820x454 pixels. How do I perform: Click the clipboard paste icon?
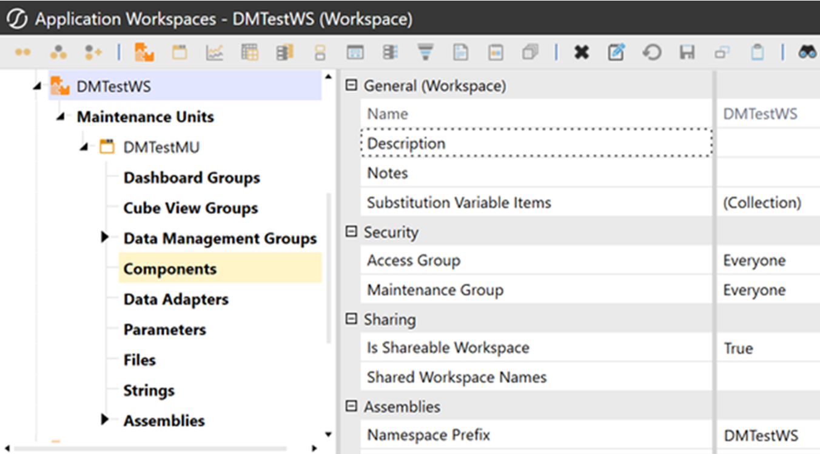coord(757,53)
